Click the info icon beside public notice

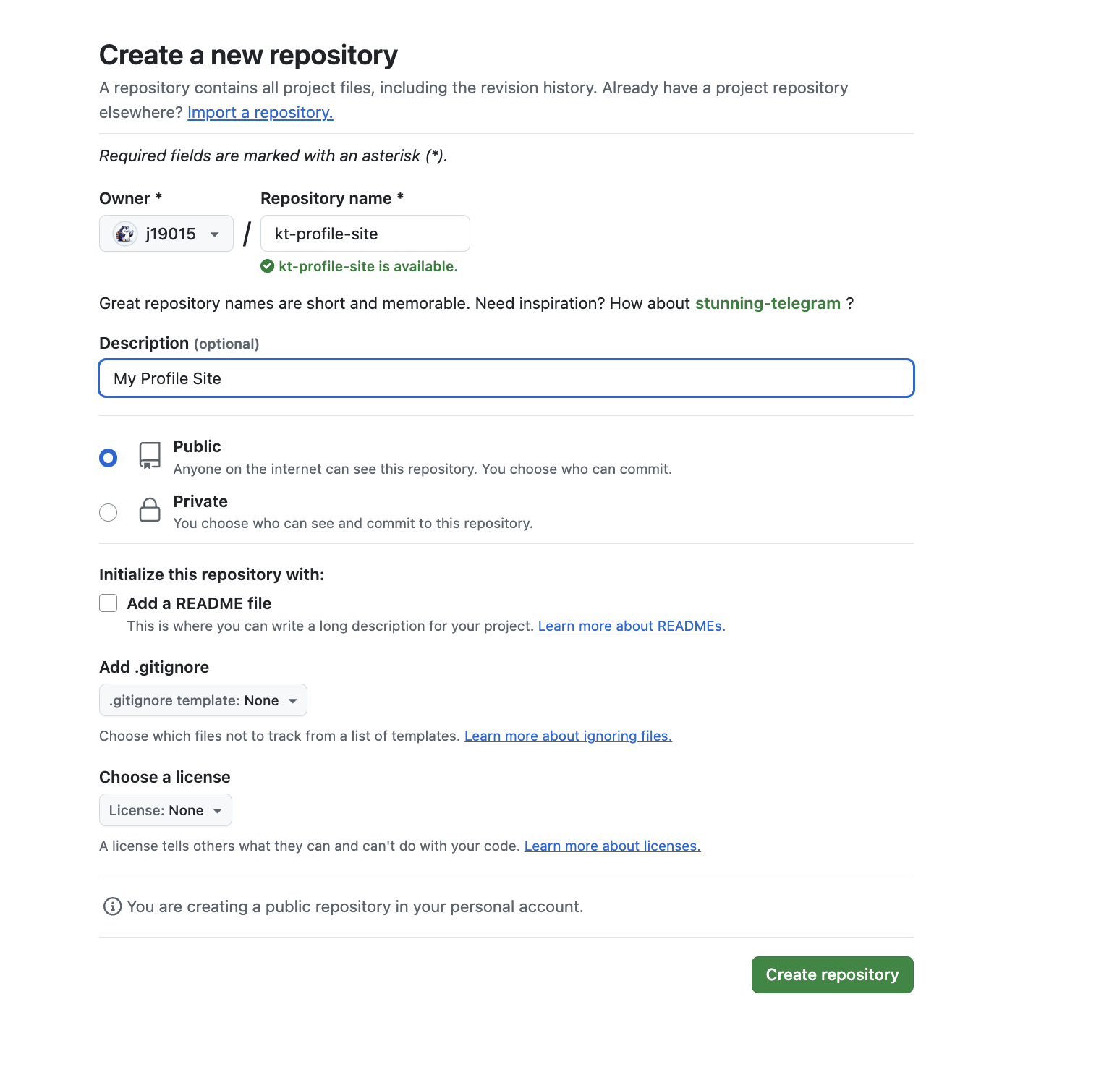112,906
